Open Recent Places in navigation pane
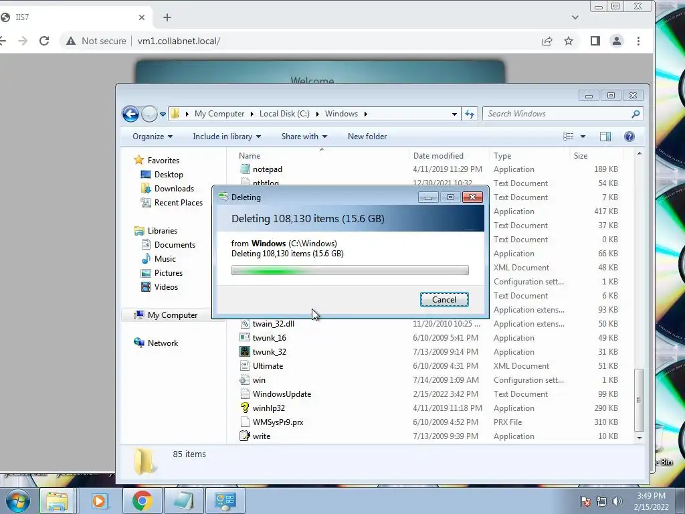The width and height of the screenshot is (685, 514). [178, 202]
